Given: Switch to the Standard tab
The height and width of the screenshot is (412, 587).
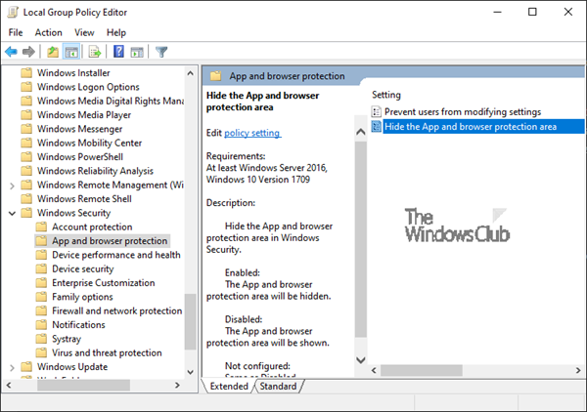Looking at the screenshot, I should [278, 387].
